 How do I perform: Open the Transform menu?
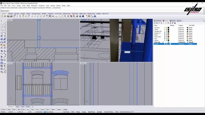(42, 6)
